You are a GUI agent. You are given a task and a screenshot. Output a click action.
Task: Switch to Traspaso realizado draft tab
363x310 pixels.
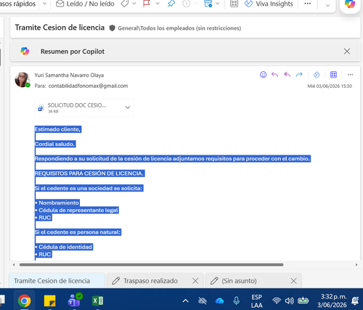pyautogui.click(x=150, y=281)
